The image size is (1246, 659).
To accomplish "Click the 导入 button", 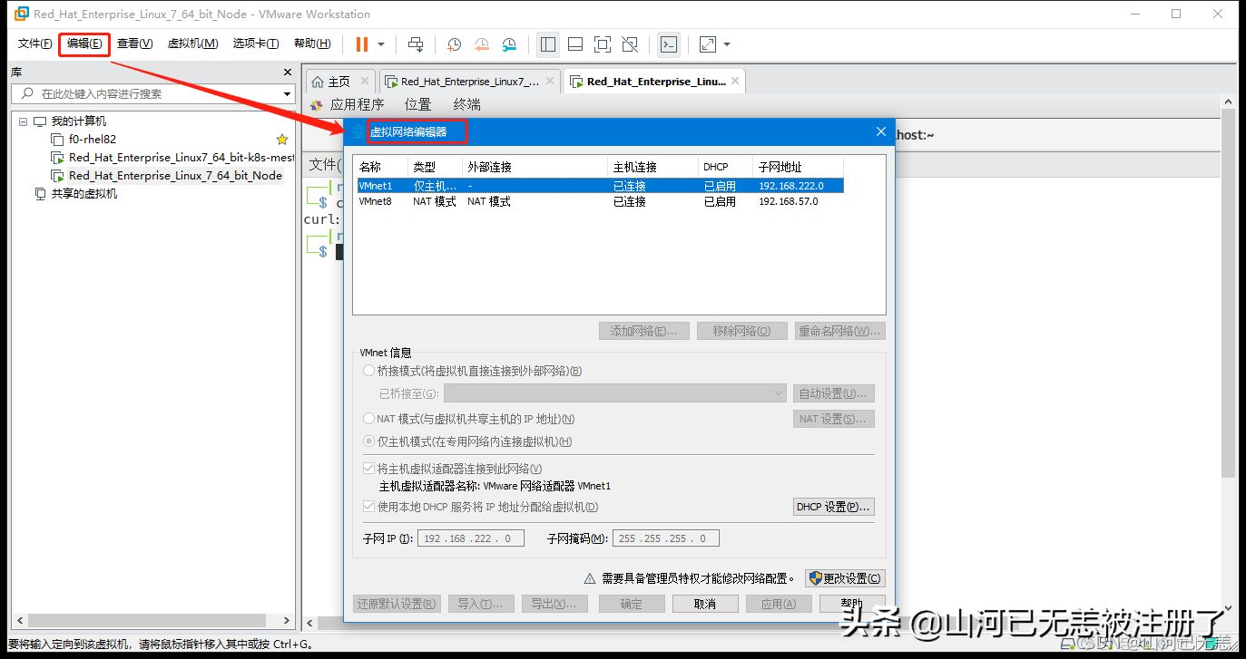I will click(481, 604).
